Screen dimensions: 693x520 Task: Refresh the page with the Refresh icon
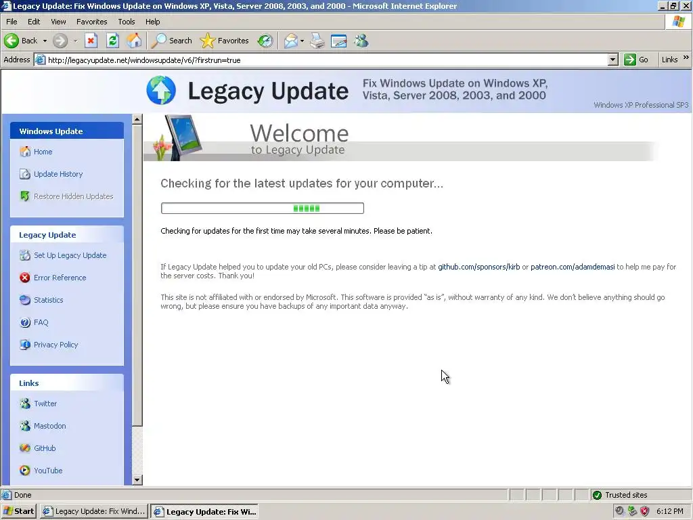point(113,41)
